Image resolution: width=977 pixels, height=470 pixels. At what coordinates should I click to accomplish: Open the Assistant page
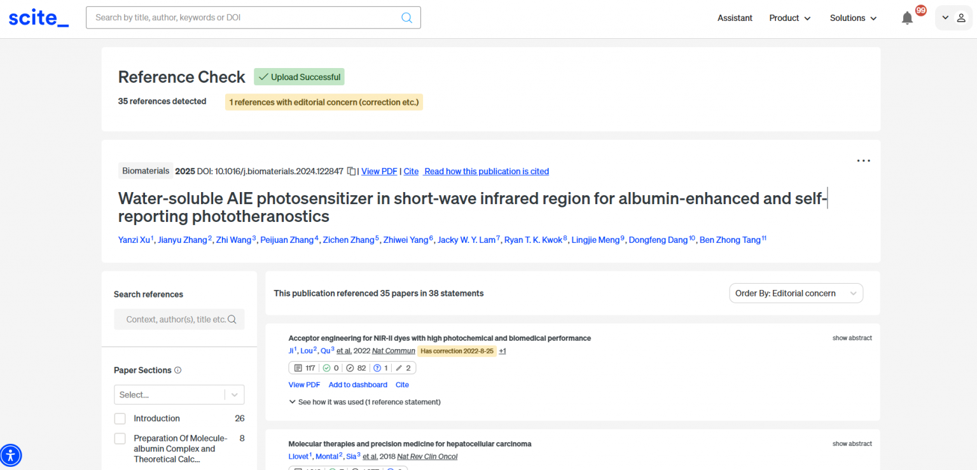point(735,18)
